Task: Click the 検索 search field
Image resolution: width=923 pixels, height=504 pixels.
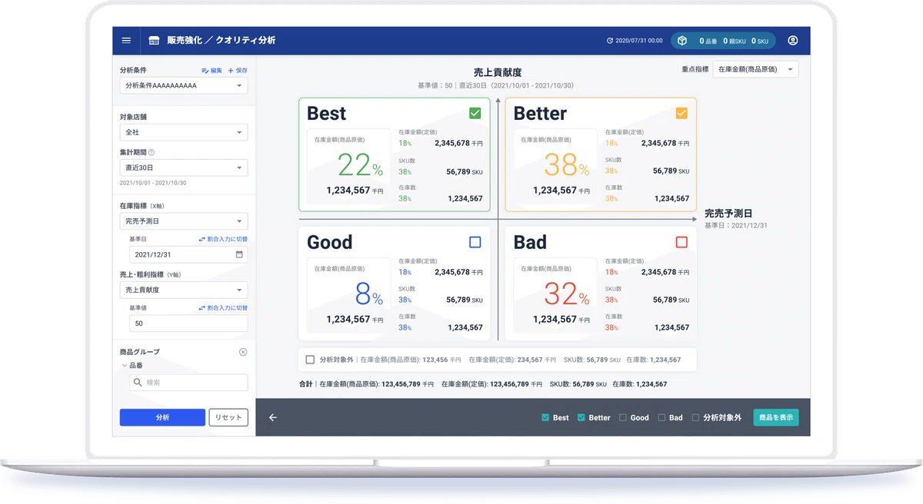Action: (188, 382)
